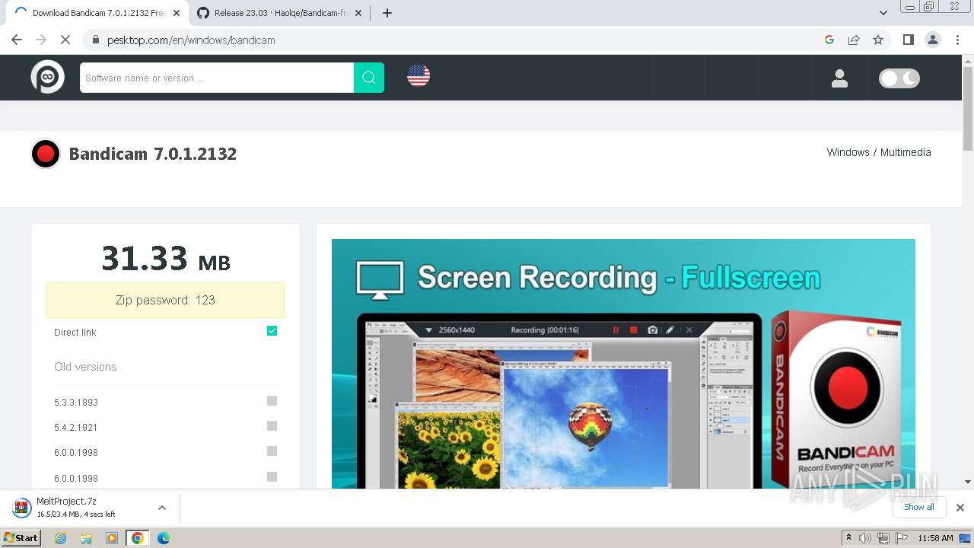Viewport: 974px width, 548px height.
Task: Share this page icon
Action: 854,40
